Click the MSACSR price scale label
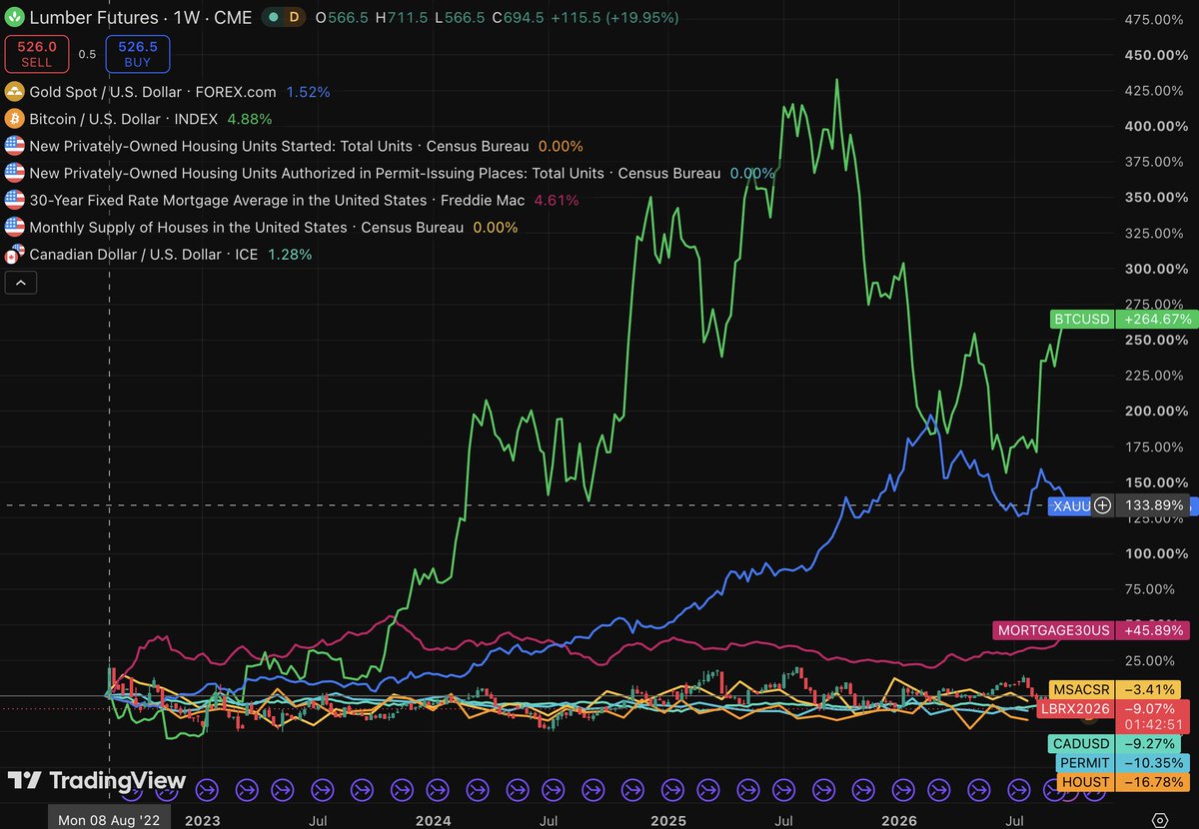 click(1080, 689)
